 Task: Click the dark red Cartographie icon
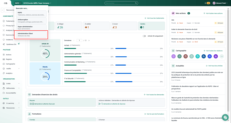[185, 56]
